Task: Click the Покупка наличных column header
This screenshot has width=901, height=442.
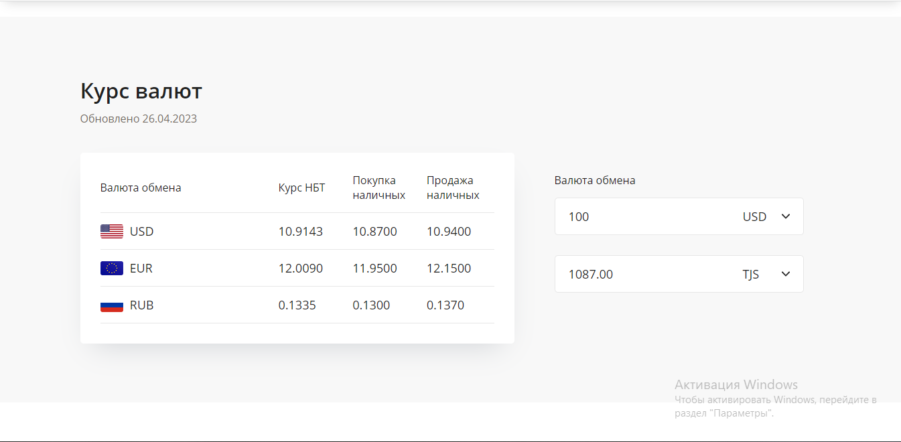Action: 378,188
